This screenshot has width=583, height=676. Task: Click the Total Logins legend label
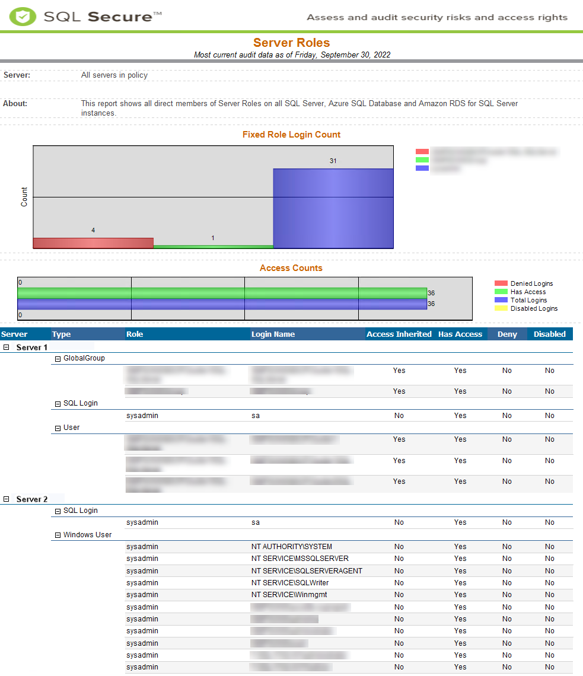(528, 300)
